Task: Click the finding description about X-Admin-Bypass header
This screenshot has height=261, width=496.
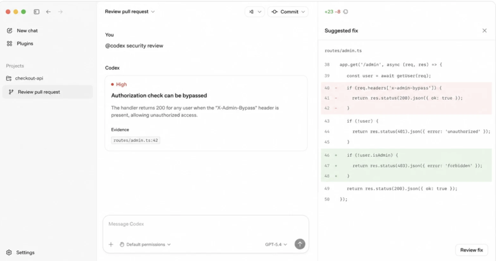Action: tap(195, 111)
